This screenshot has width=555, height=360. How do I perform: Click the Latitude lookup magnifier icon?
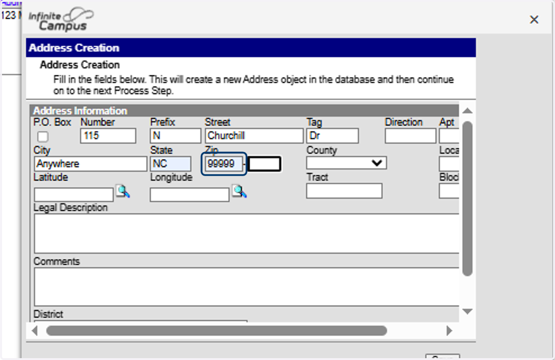(x=123, y=191)
